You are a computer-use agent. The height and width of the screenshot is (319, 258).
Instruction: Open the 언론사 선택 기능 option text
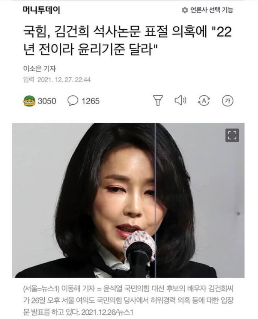(211, 10)
